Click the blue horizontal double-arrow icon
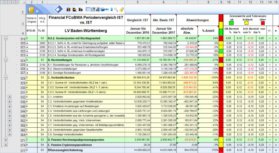 click(107, 10)
